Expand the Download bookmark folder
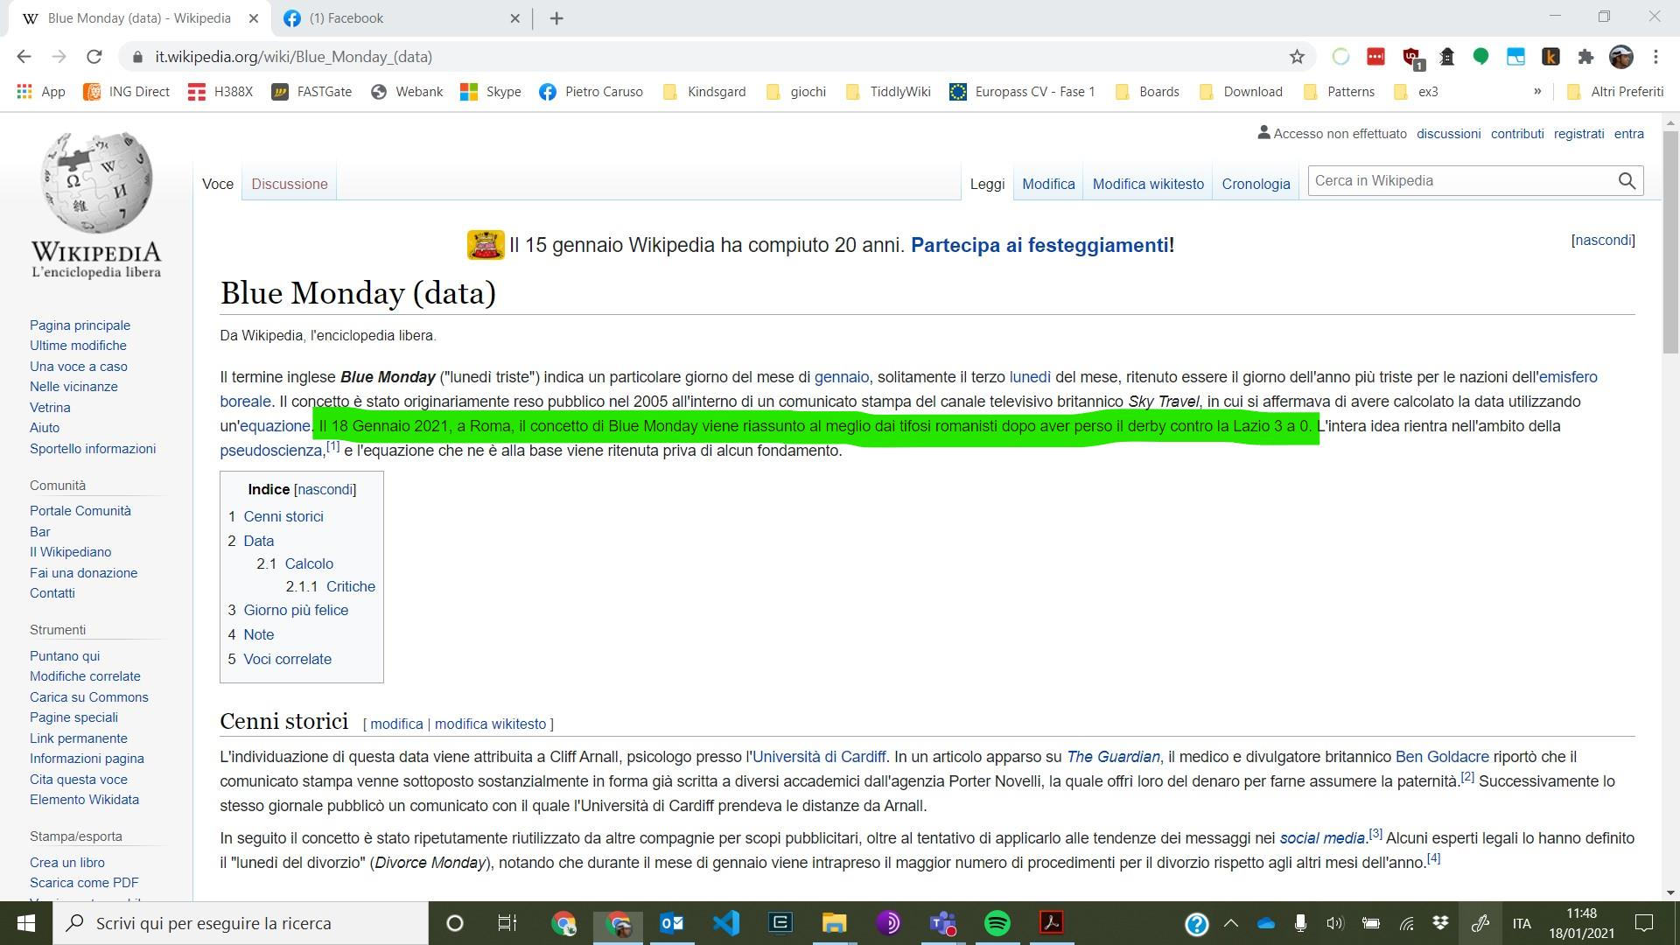 (x=1240, y=92)
